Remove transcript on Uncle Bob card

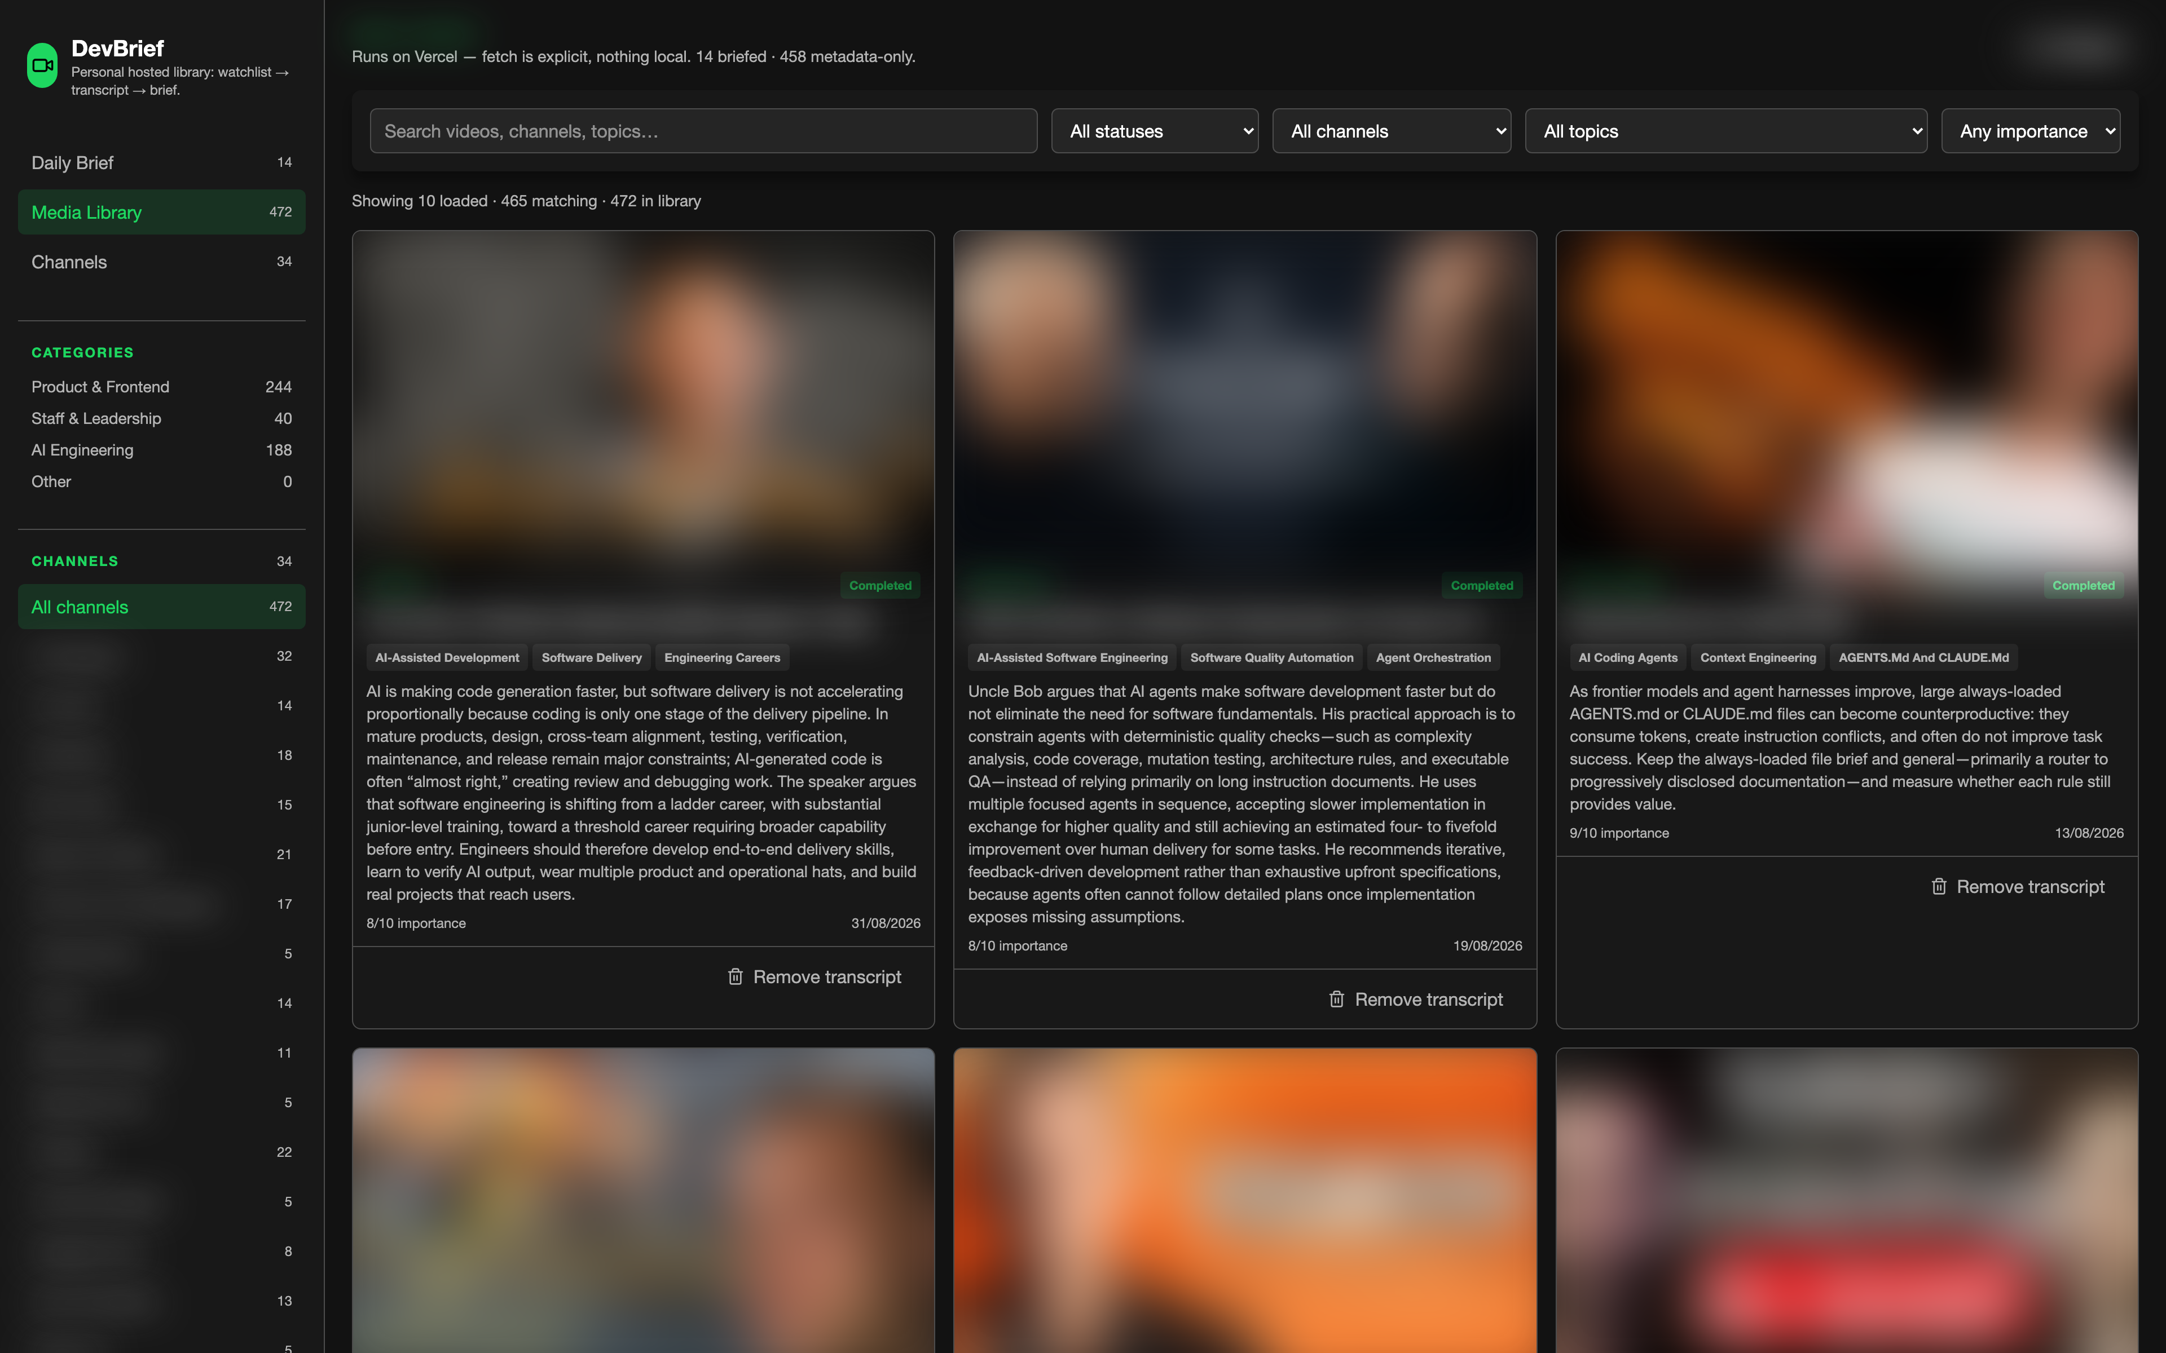[x=1416, y=998]
